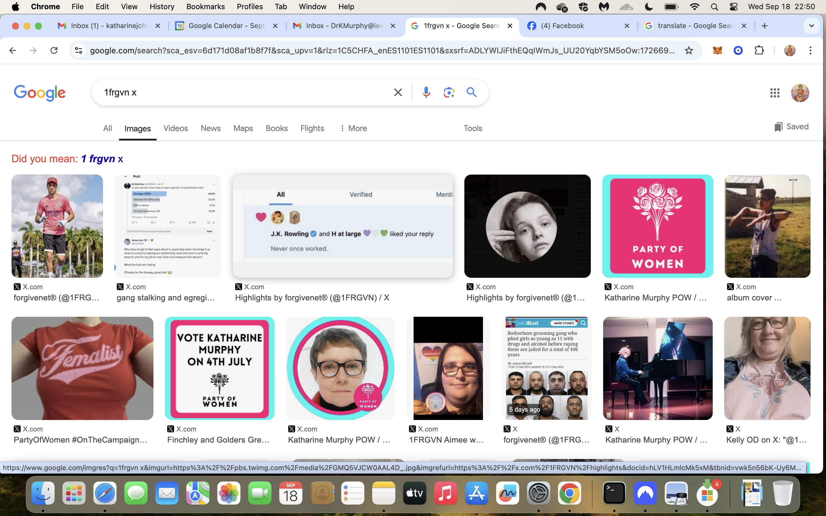Click the blue search magnifier icon

[x=472, y=92]
